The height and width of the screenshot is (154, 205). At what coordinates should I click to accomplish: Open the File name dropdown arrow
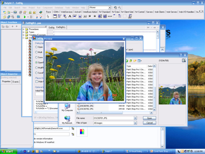pos(135,118)
